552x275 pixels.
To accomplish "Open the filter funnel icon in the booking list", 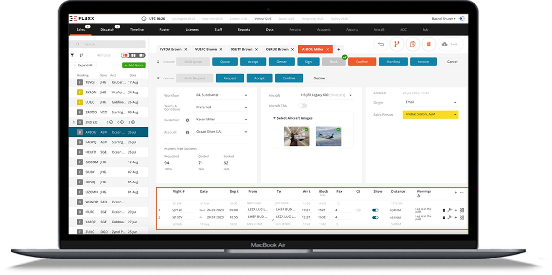I will click(x=72, y=55).
